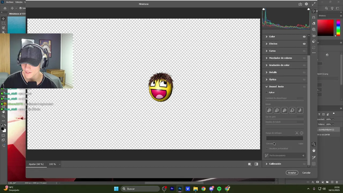Select the Crop geometry tool icon
This screenshot has width=343, height=193.
(x=314, y=17)
